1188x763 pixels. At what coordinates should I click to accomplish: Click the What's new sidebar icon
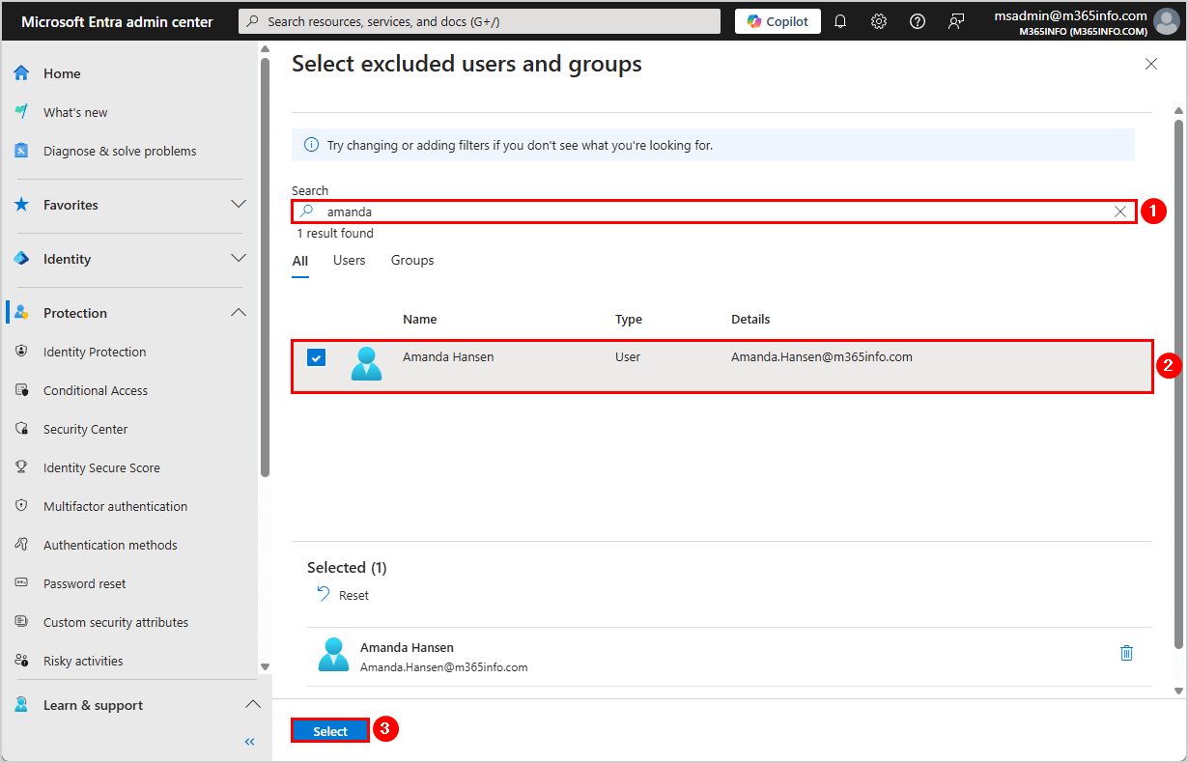[x=21, y=112]
